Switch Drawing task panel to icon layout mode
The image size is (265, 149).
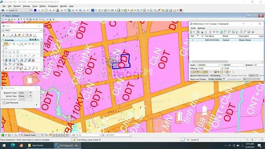click(x=30, y=40)
